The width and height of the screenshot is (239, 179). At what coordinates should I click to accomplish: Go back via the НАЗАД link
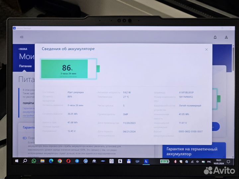click(x=23, y=49)
